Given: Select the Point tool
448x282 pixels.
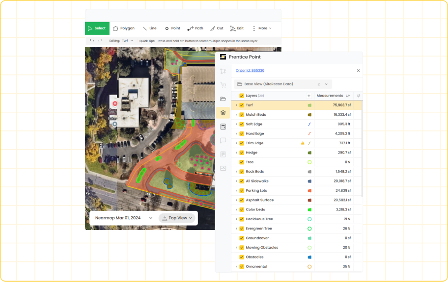Looking at the screenshot, I should pos(172,28).
